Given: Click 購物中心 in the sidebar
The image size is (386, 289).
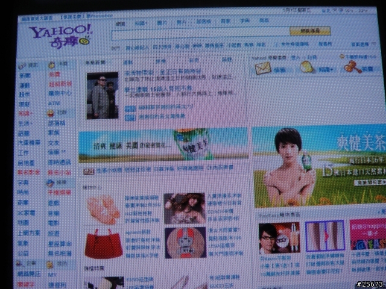Looking at the screenshot, I should 60,93.
